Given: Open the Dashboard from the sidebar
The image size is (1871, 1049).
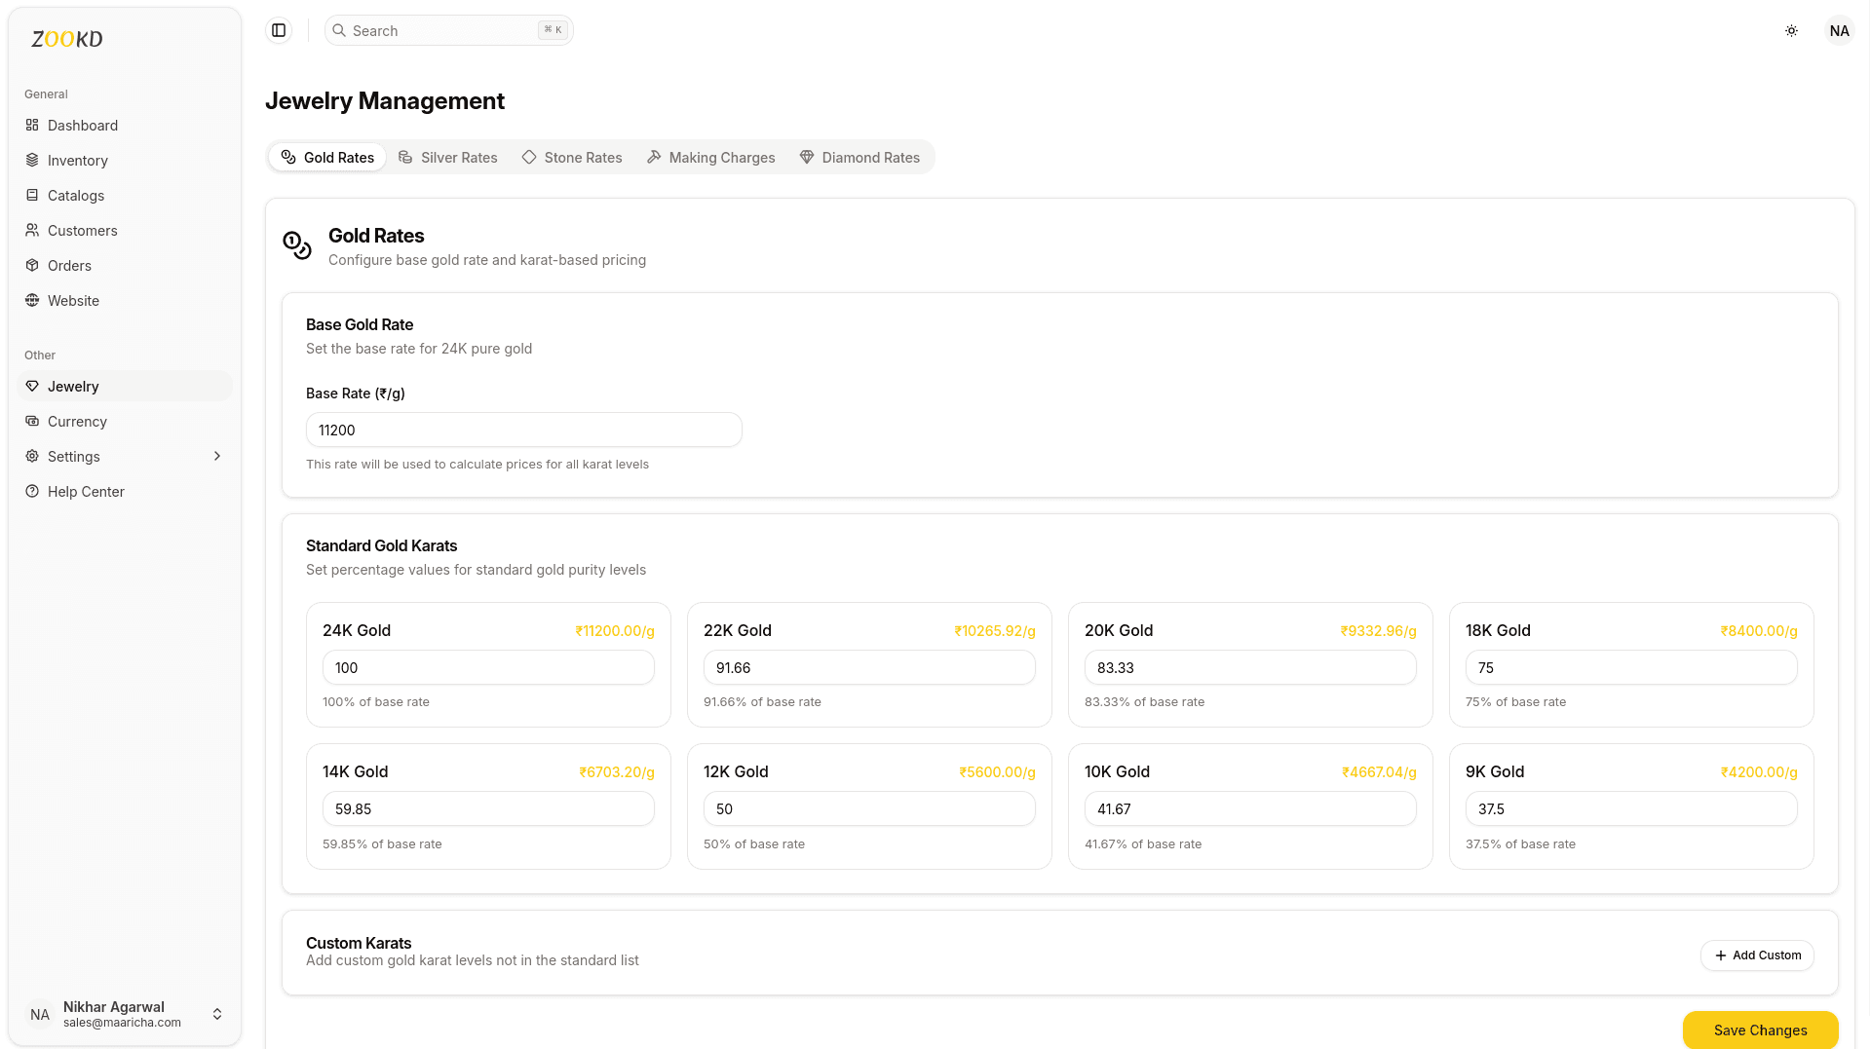Looking at the screenshot, I should point(84,125).
